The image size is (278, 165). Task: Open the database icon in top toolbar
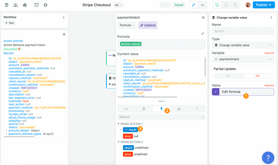tap(7, 5)
